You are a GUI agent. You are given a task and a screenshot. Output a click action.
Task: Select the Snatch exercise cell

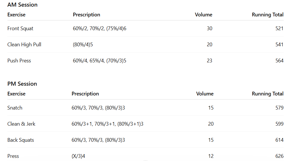15,108
